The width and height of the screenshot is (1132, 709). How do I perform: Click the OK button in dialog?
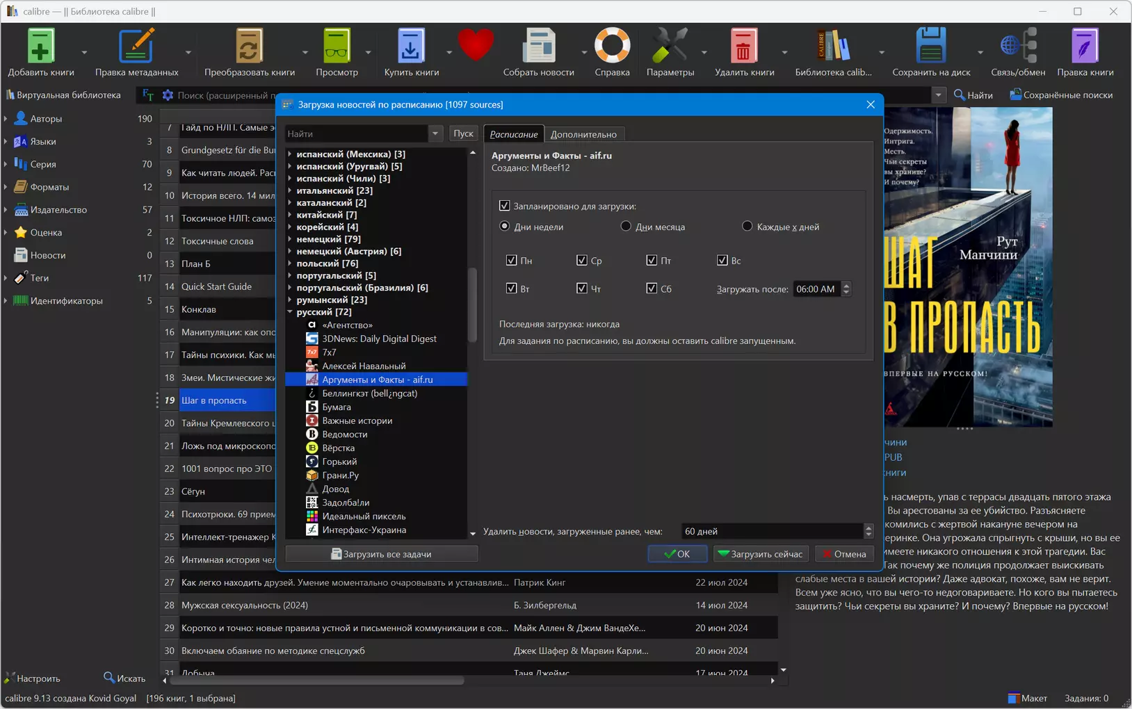click(677, 554)
